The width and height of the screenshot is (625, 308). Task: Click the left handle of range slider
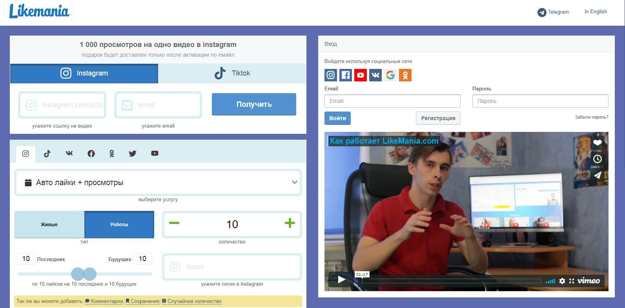[x=77, y=274]
